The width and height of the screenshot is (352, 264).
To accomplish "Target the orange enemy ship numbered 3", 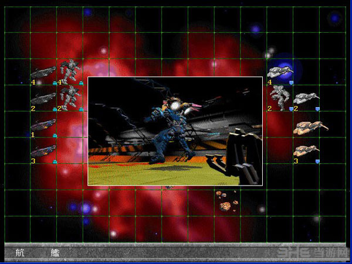I will point(306,150).
